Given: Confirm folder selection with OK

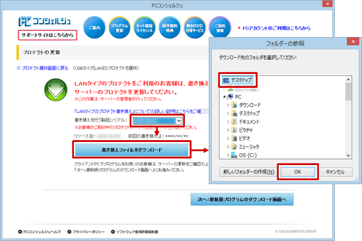Looking at the screenshot, I should coord(297,172).
